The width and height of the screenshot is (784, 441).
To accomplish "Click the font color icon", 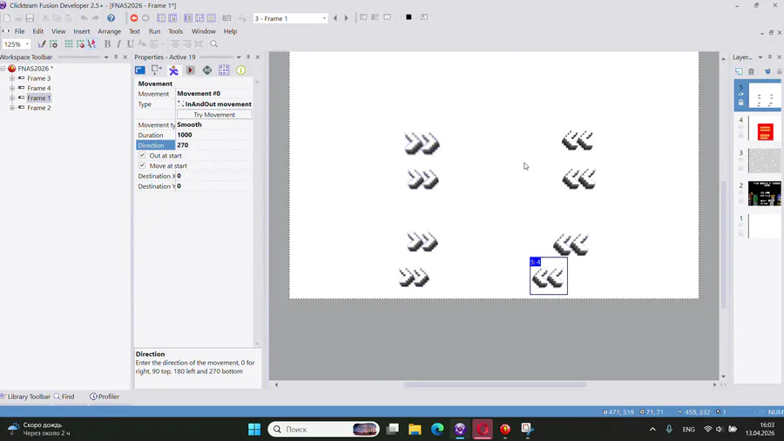I will (91, 44).
